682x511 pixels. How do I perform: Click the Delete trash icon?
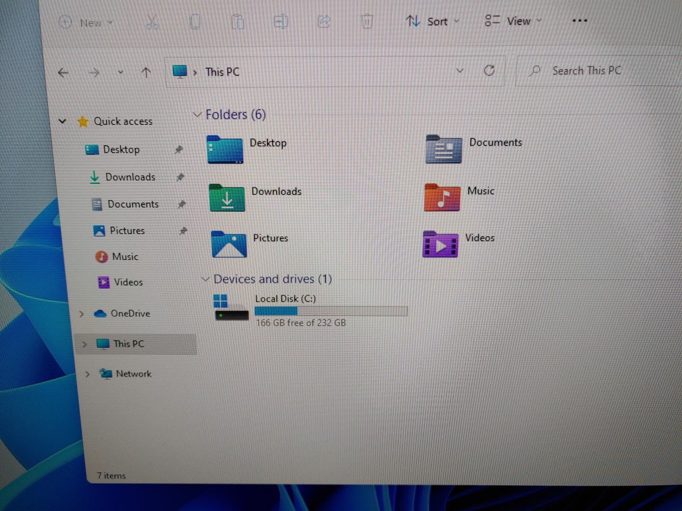click(x=367, y=21)
